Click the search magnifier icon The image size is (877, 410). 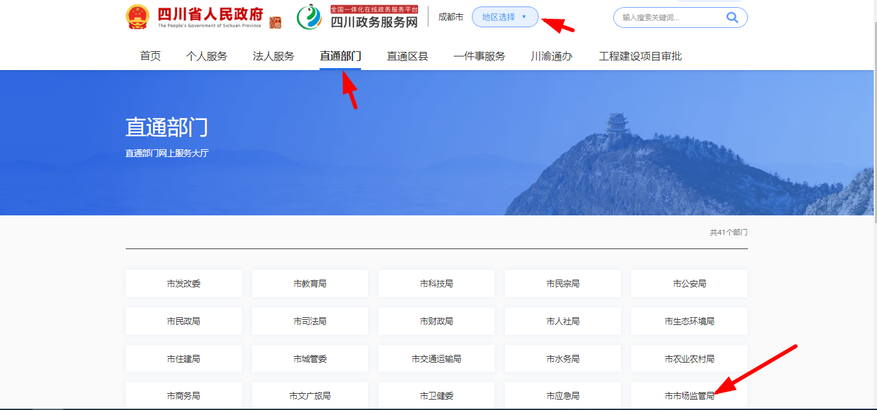pyautogui.click(x=732, y=18)
